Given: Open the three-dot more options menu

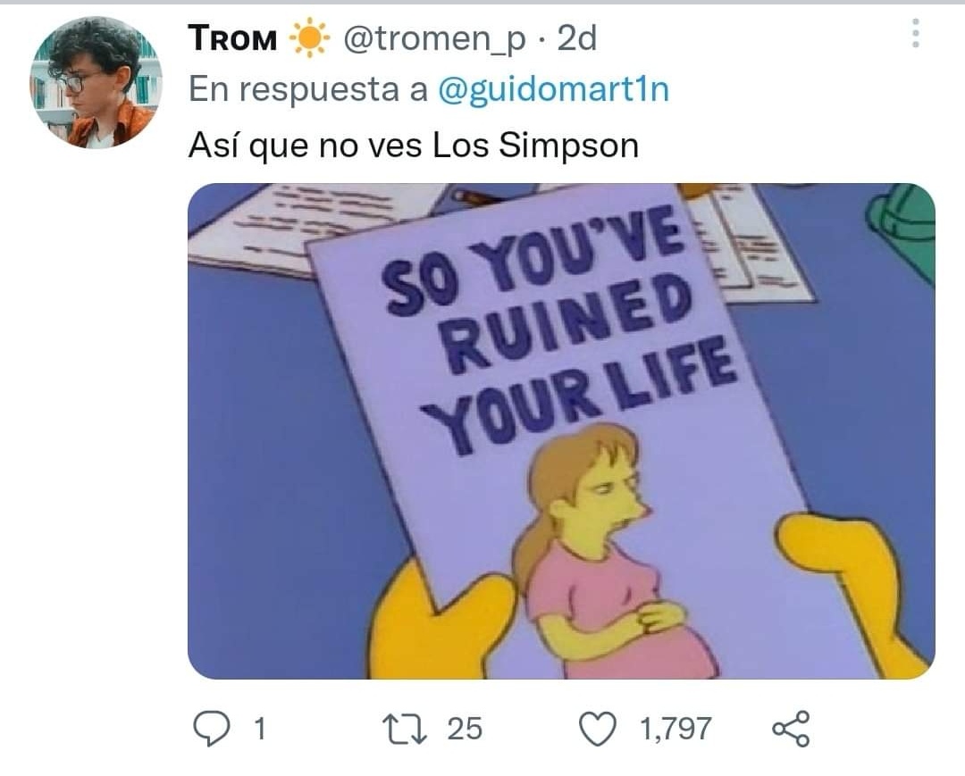Looking at the screenshot, I should pos(916,33).
